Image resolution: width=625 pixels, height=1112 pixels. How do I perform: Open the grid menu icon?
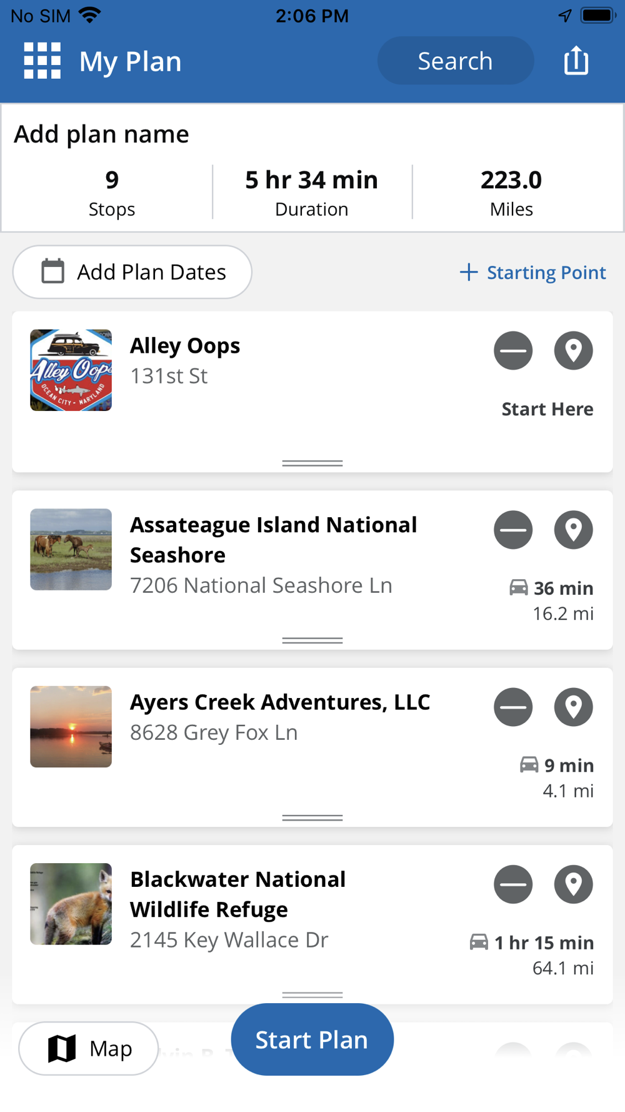pos(42,61)
